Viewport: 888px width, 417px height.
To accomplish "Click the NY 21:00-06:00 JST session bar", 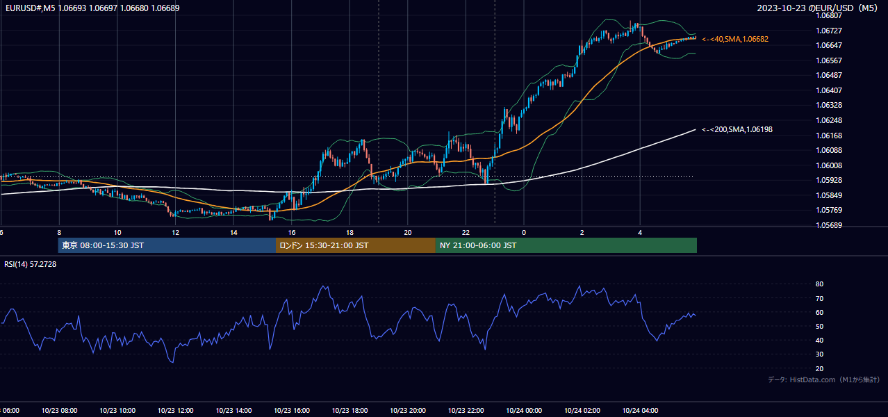I will 566,245.
